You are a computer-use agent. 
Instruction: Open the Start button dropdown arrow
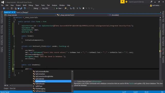[62, 9]
